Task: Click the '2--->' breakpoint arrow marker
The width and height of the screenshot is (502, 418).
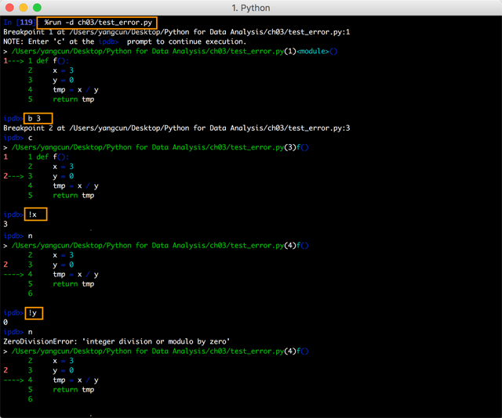Action: tap(13, 176)
